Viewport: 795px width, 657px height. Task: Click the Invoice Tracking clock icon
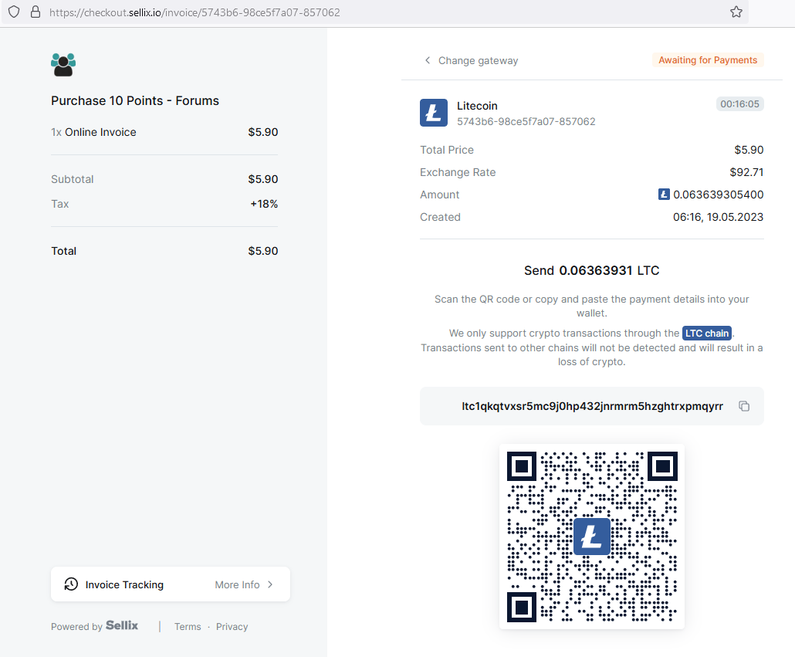coord(71,584)
